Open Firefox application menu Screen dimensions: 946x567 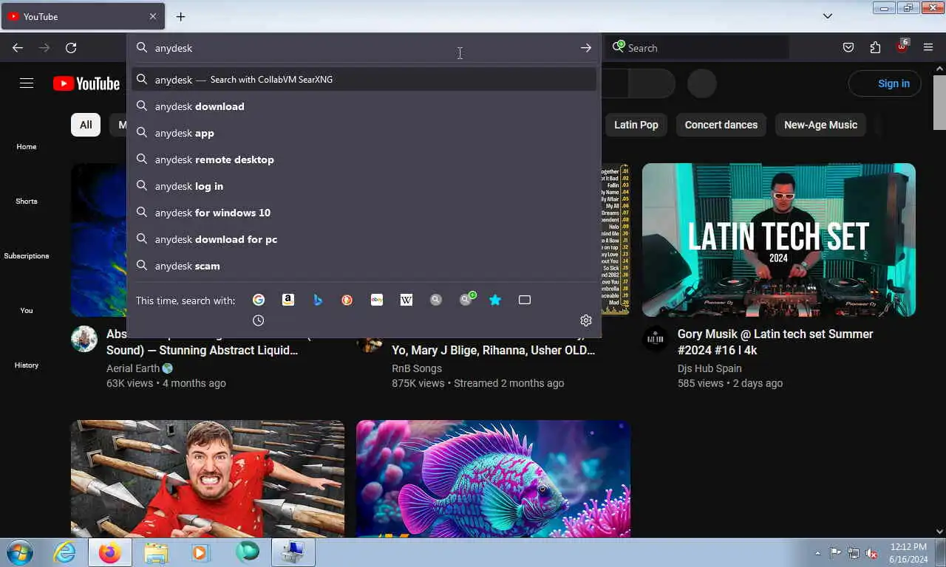click(x=928, y=48)
